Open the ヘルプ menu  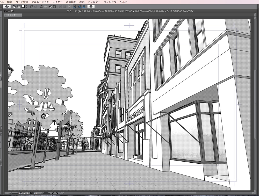(x=123, y=2)
